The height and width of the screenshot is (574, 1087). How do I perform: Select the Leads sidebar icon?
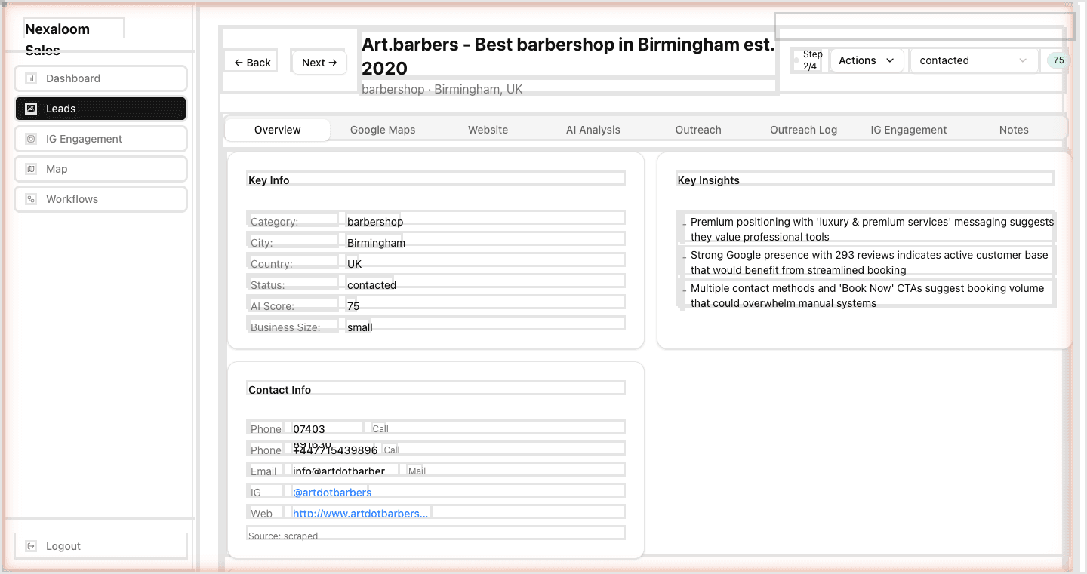(31, 109)
